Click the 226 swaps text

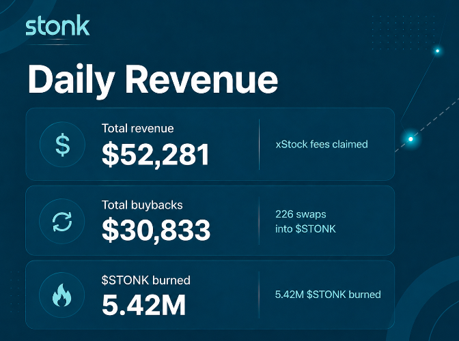(x=301, y=214)
